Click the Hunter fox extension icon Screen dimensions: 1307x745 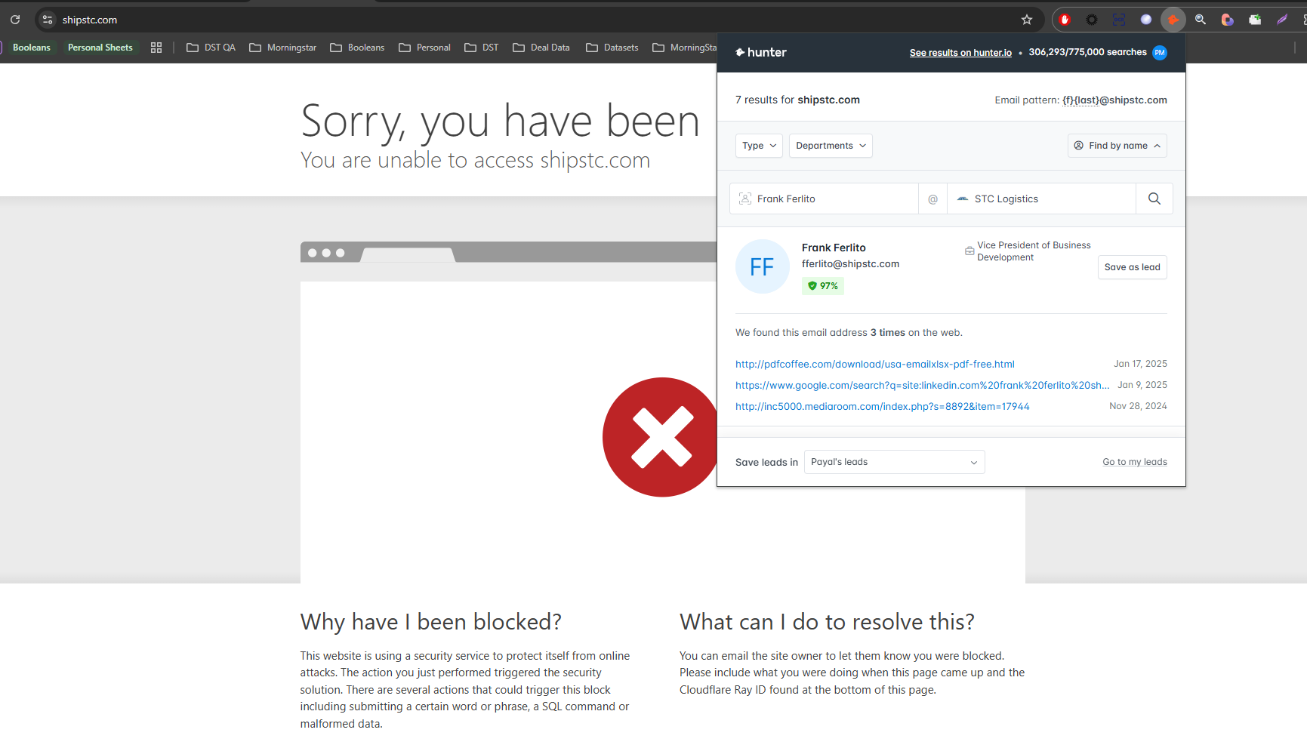(x=1173, y=20)
